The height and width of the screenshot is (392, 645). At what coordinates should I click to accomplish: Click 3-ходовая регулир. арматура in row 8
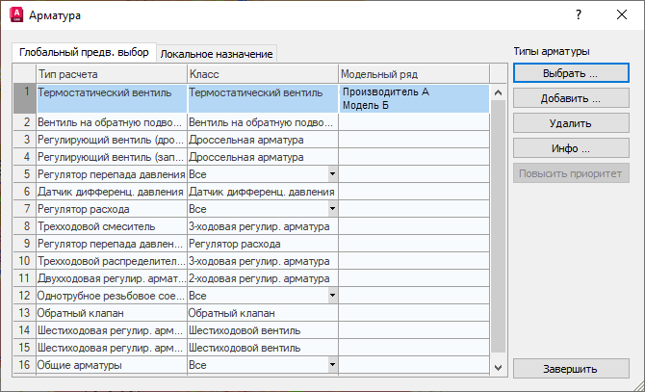click(x=263, y=226)
